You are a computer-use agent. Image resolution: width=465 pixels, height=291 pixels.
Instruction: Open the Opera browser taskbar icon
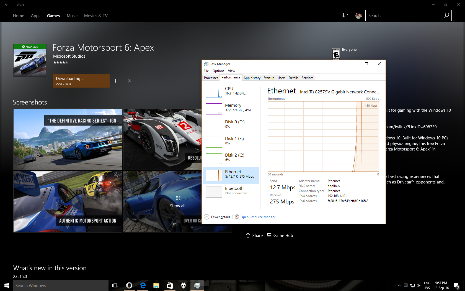(x=129, y=285)
